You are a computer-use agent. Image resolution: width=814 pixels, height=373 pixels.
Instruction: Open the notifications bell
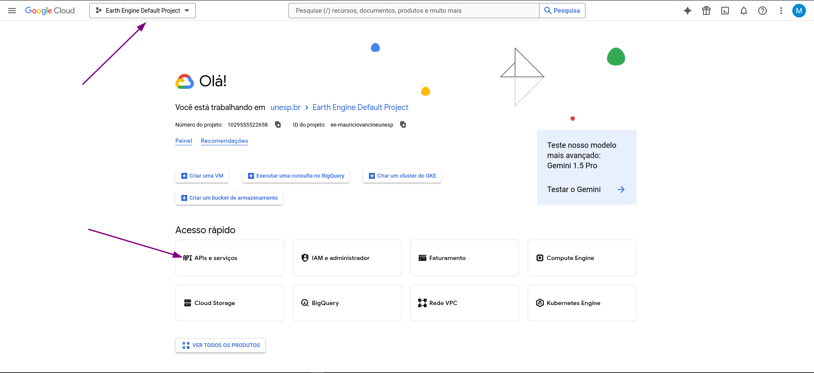click(744, 11)
